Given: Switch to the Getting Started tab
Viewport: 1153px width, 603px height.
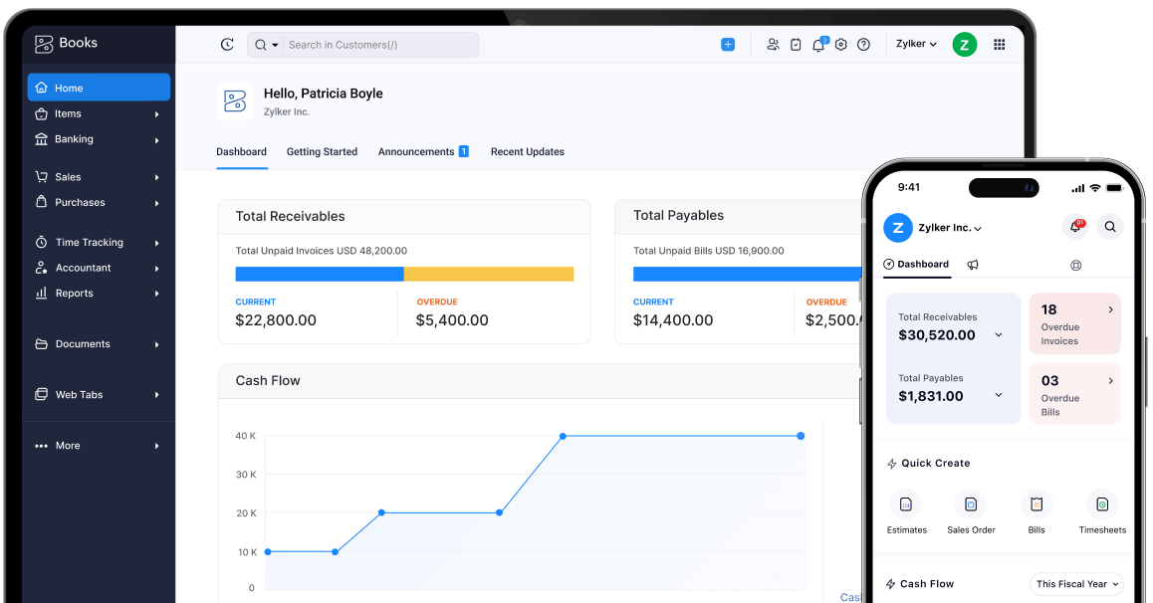Looking at the screenshot, I should pos(321,151).
